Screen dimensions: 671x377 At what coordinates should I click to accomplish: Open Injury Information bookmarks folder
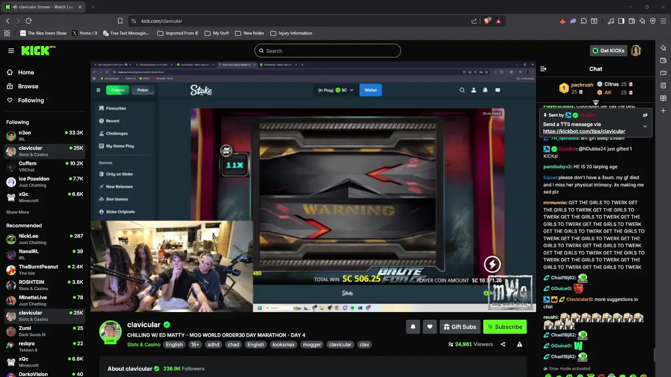click(x=291, y=33)
